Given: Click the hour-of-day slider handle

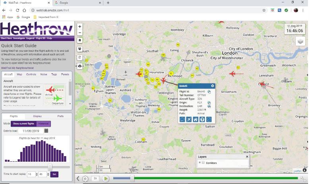Looking at the screenshot, I should [50, 167].
